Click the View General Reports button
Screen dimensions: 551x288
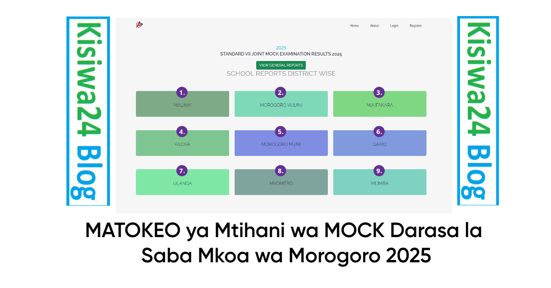click(281, 65)
